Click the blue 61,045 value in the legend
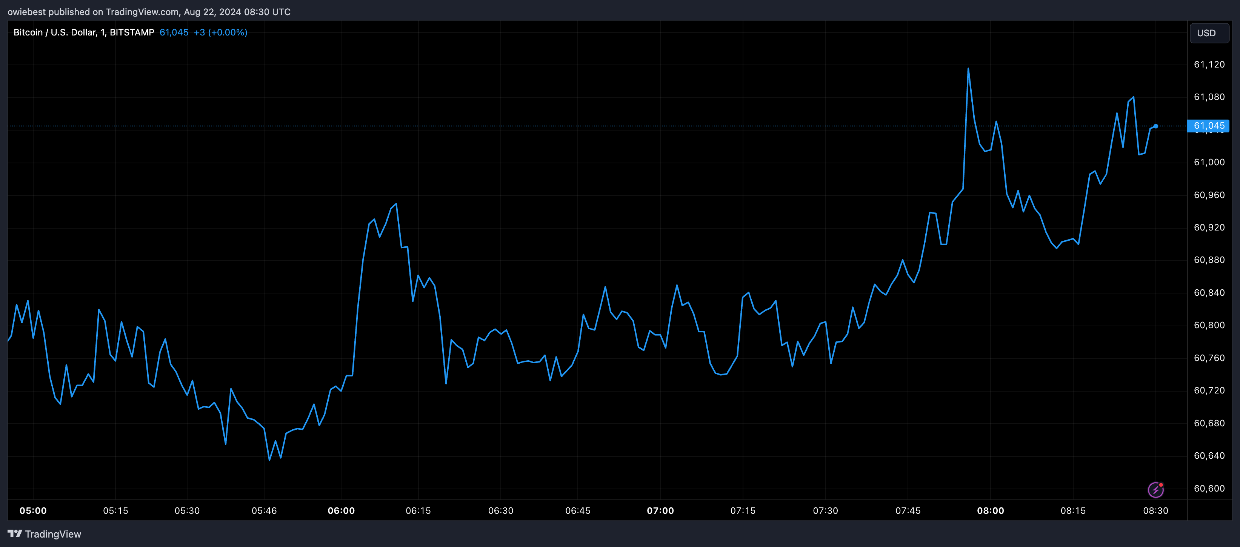Viewport: 1240px width, 547px height. click(x=174, y=32)
